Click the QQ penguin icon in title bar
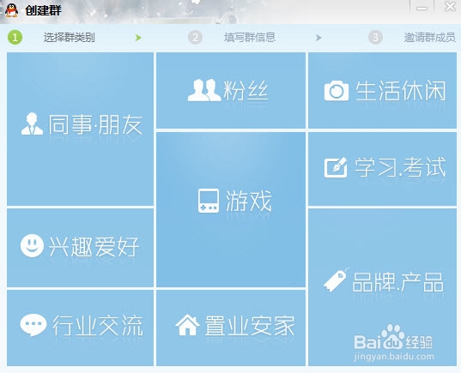This screenshot has width=461, height=373. tap(11, 10)
